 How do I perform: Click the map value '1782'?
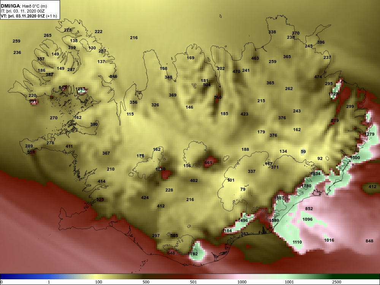point(193,254)
